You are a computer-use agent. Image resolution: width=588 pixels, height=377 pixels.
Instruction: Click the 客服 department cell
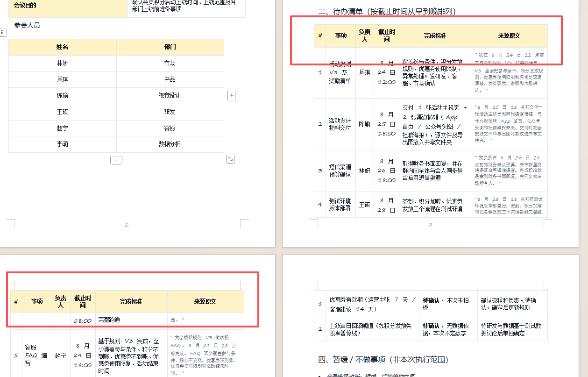(170, 128)
